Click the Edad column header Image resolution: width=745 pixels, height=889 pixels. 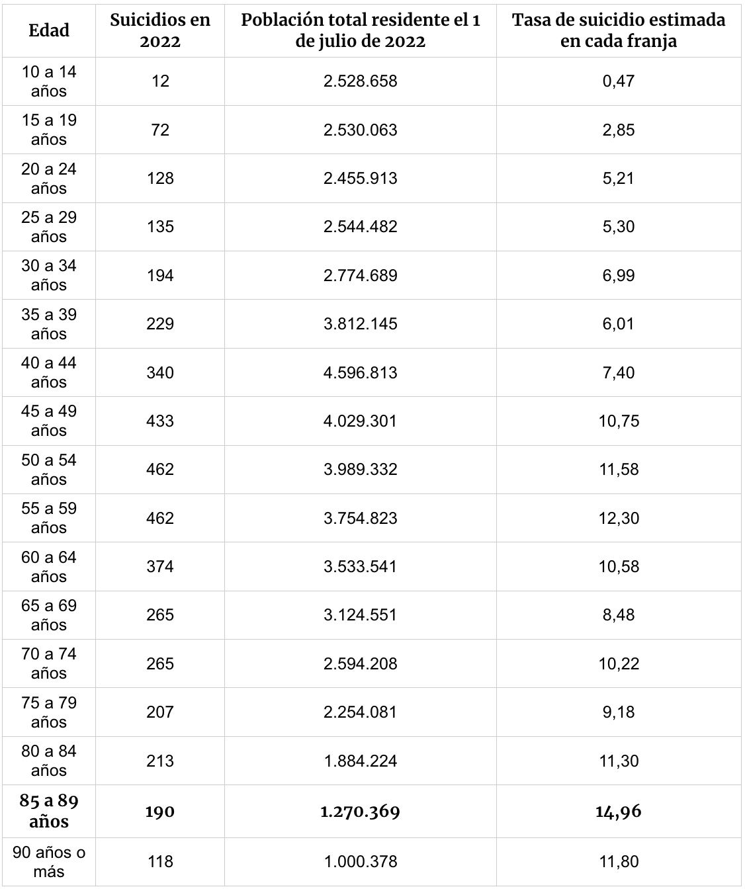[49, 30]
